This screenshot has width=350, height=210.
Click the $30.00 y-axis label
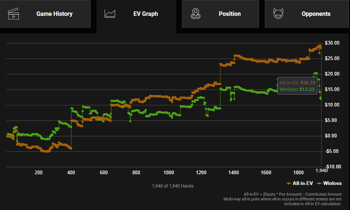[332, 43]
